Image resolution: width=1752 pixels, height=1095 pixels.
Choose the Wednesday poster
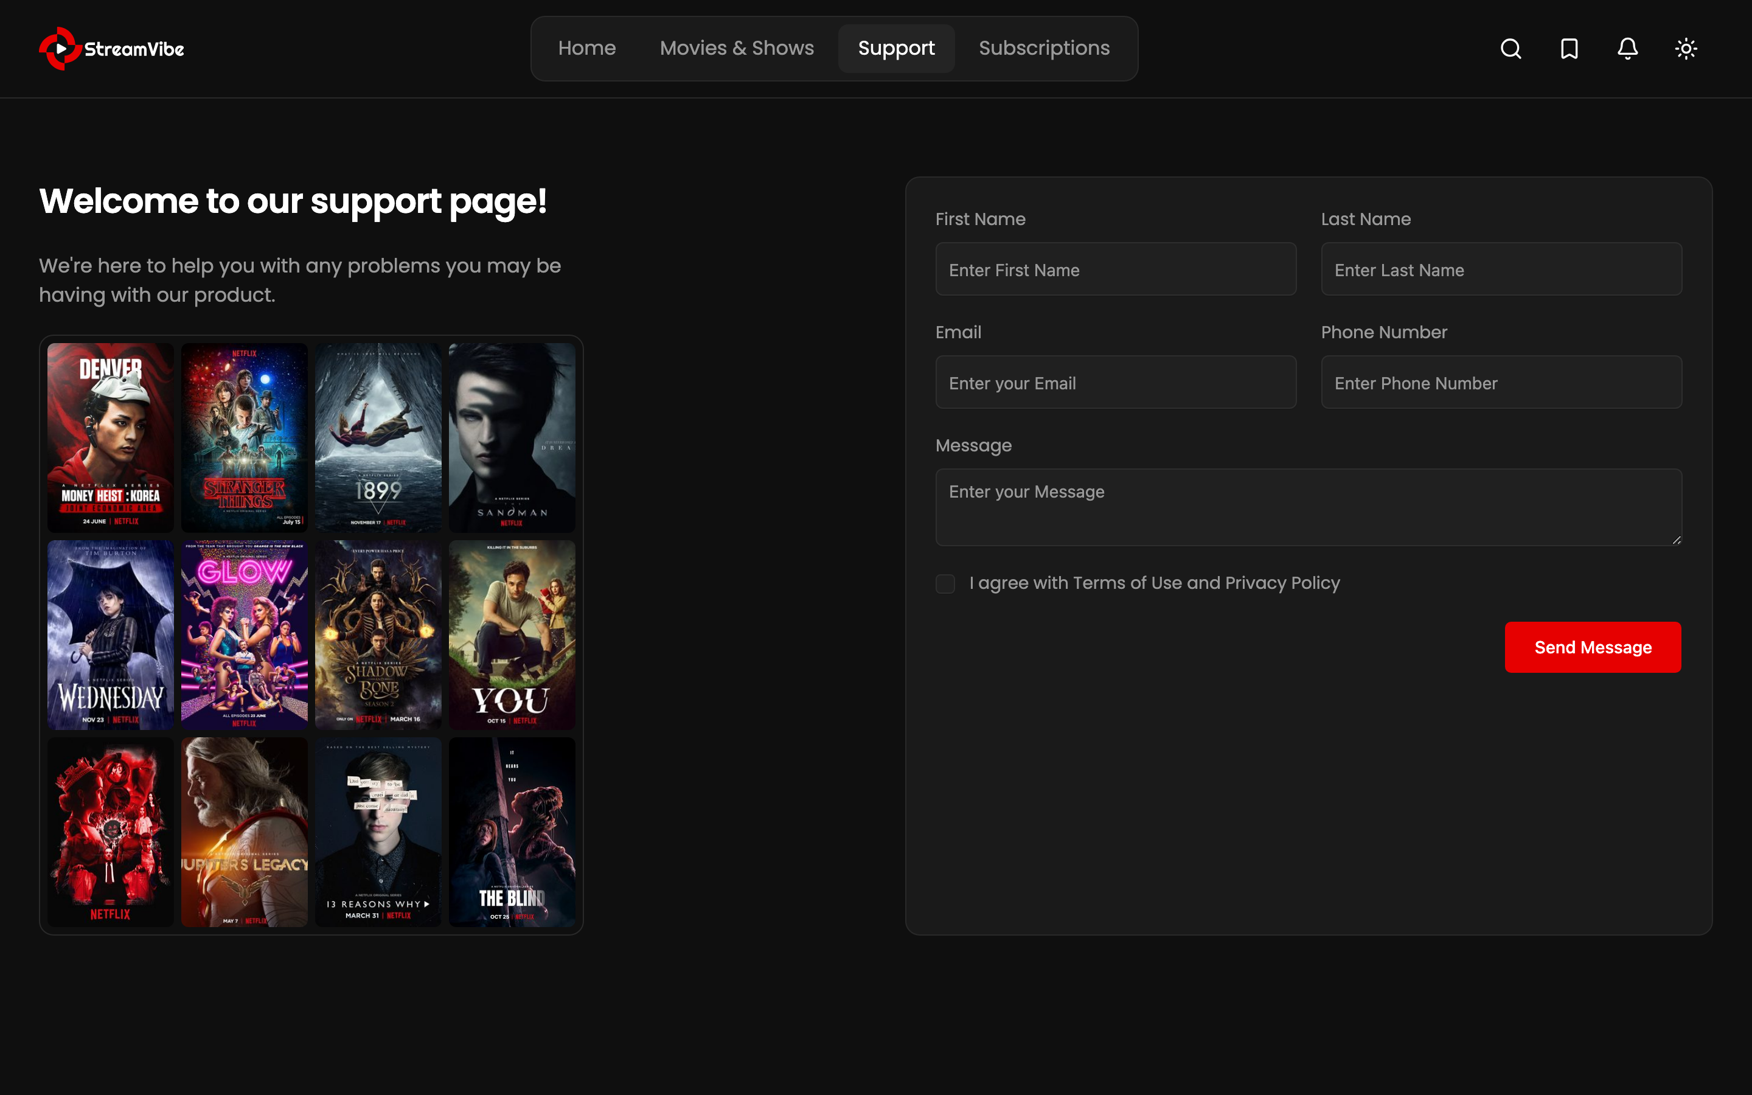tap(110, 635)
